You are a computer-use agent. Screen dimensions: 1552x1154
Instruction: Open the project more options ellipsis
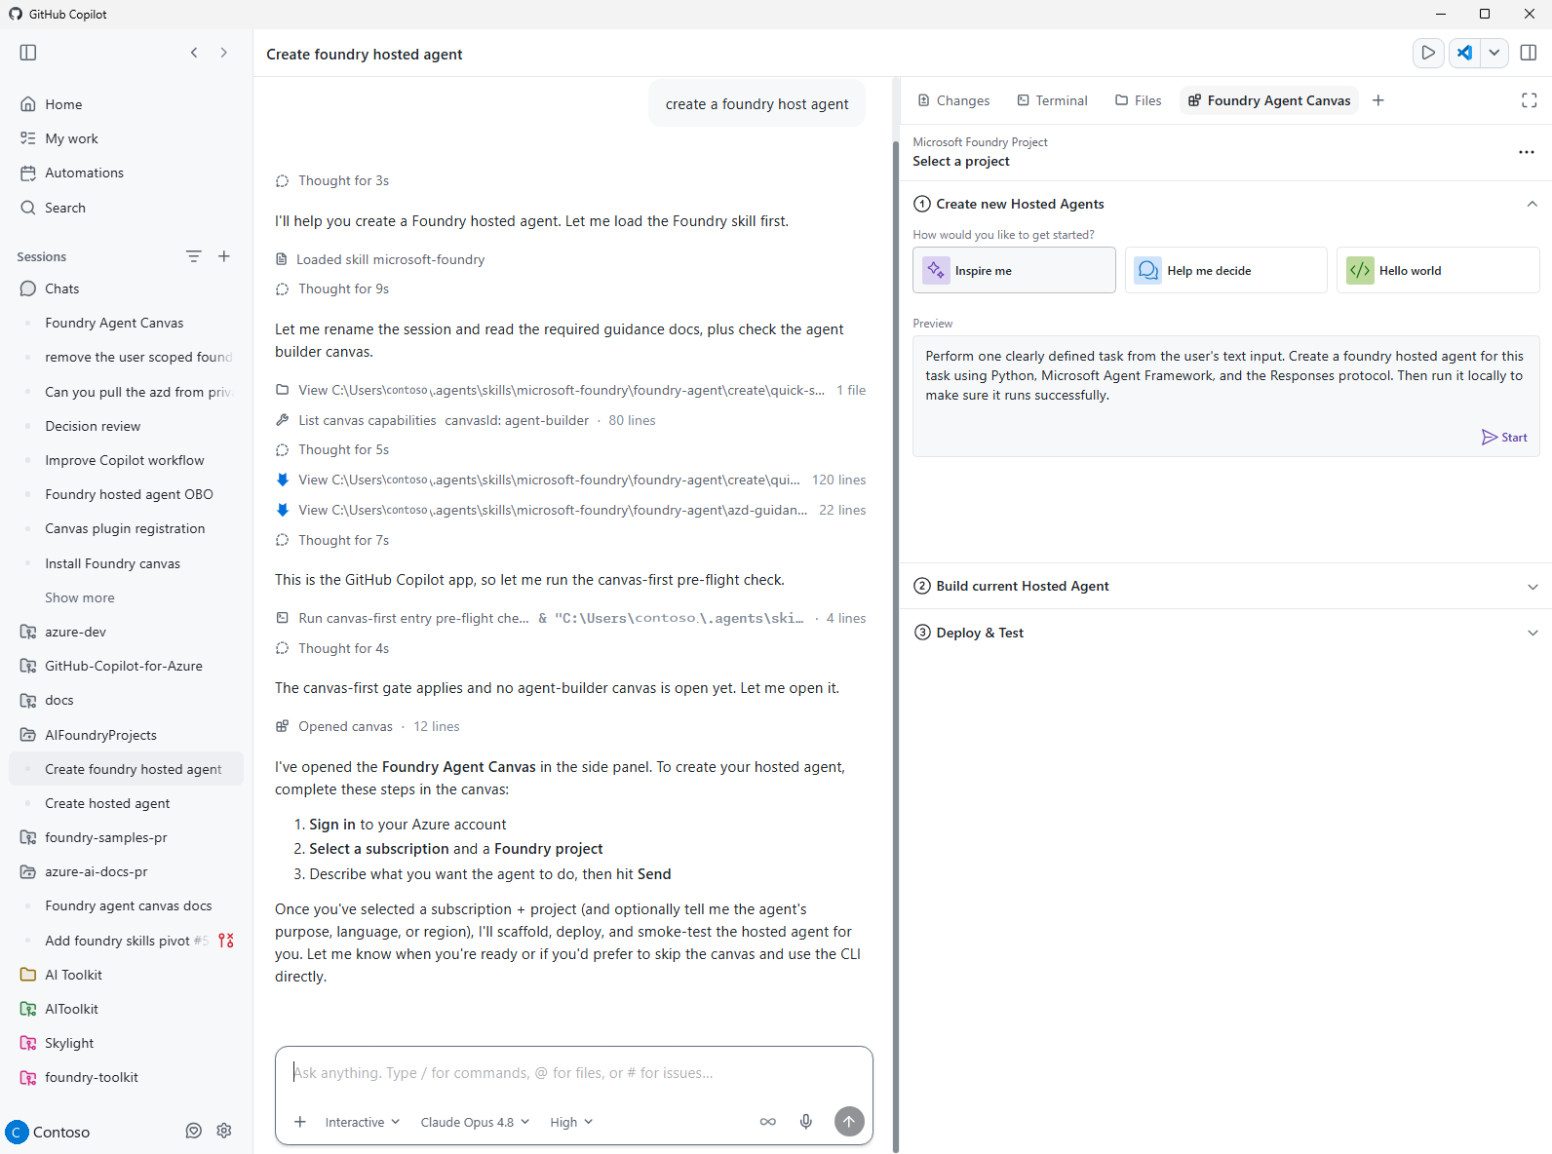(1527, 152)
